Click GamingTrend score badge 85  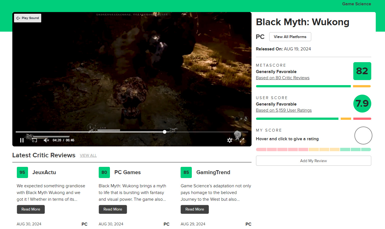pyautogui.click(x=186, y=172)
